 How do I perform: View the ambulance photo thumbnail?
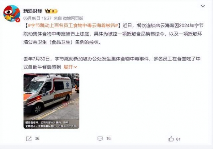51,101
